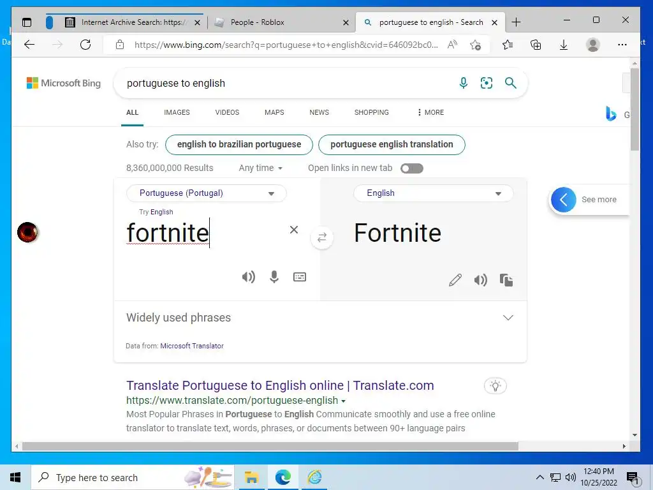Add this page to favorites star icon
Screen dimensions: 653x490
475,45
